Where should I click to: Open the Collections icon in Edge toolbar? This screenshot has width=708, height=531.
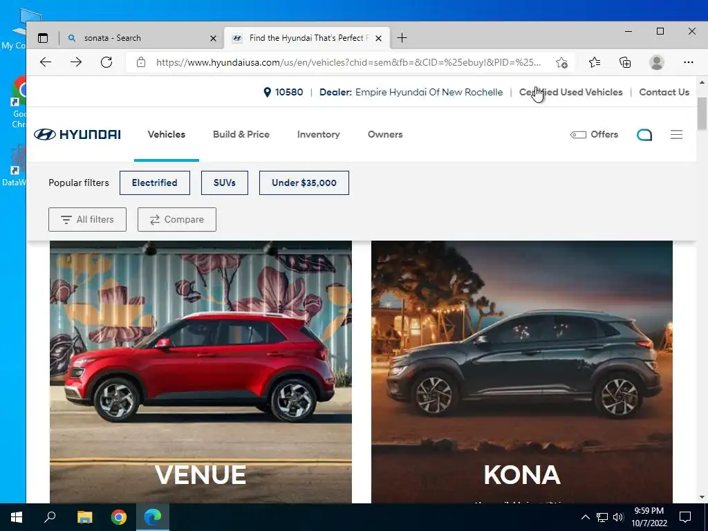[625, 62]
